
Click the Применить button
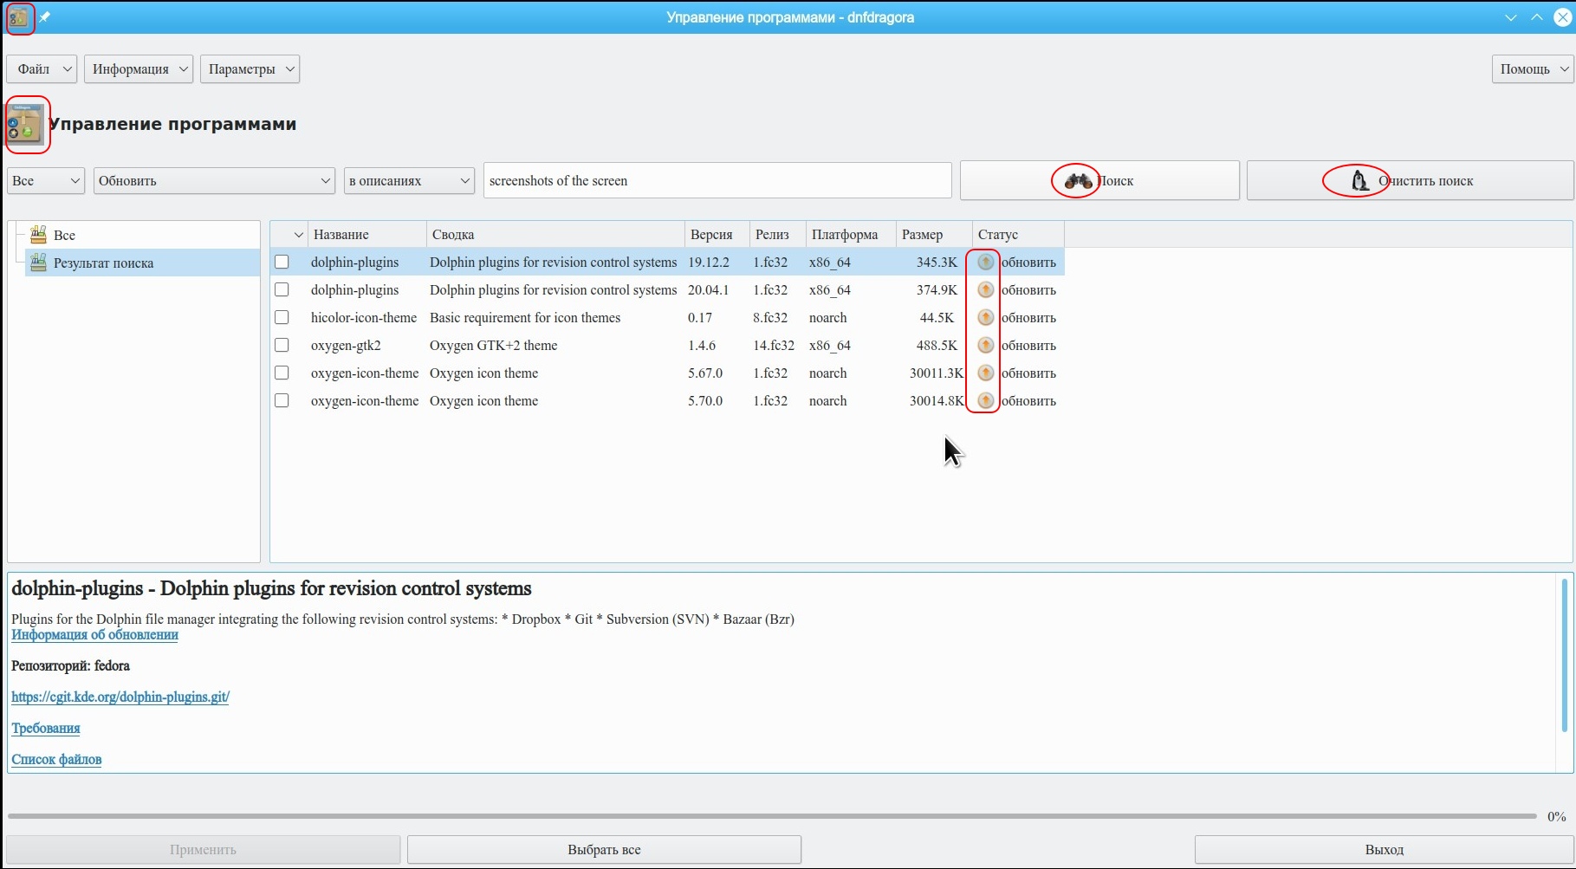[203, 850]
